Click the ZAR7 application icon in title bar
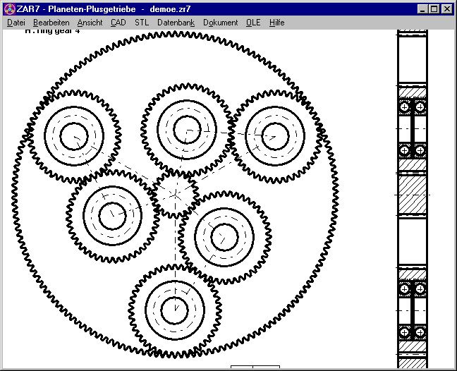This screenshot has width=457, height=371. pos(9,9)
